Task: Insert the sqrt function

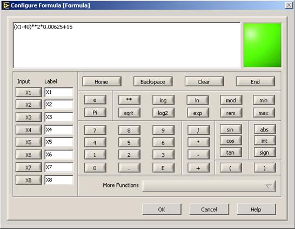Action: click(x=129, y=113)
